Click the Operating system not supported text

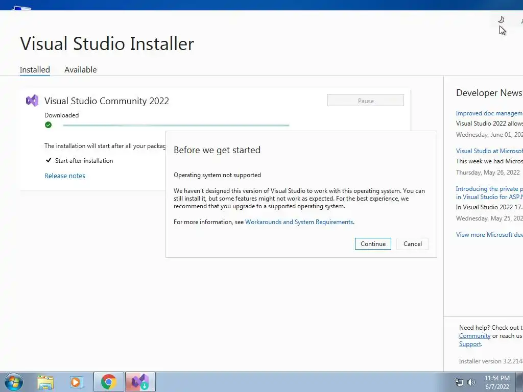coord(217,175)
